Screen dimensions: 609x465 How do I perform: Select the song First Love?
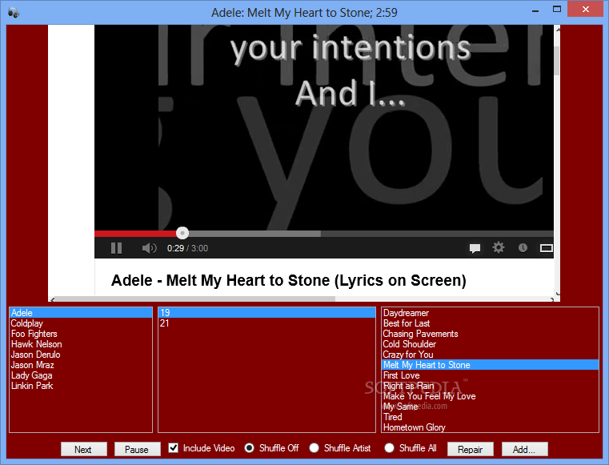490,375
